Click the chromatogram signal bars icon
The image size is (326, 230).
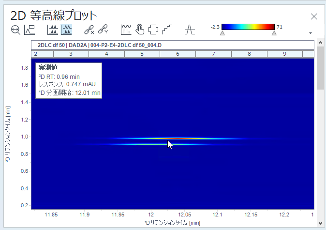coord(126,30)
